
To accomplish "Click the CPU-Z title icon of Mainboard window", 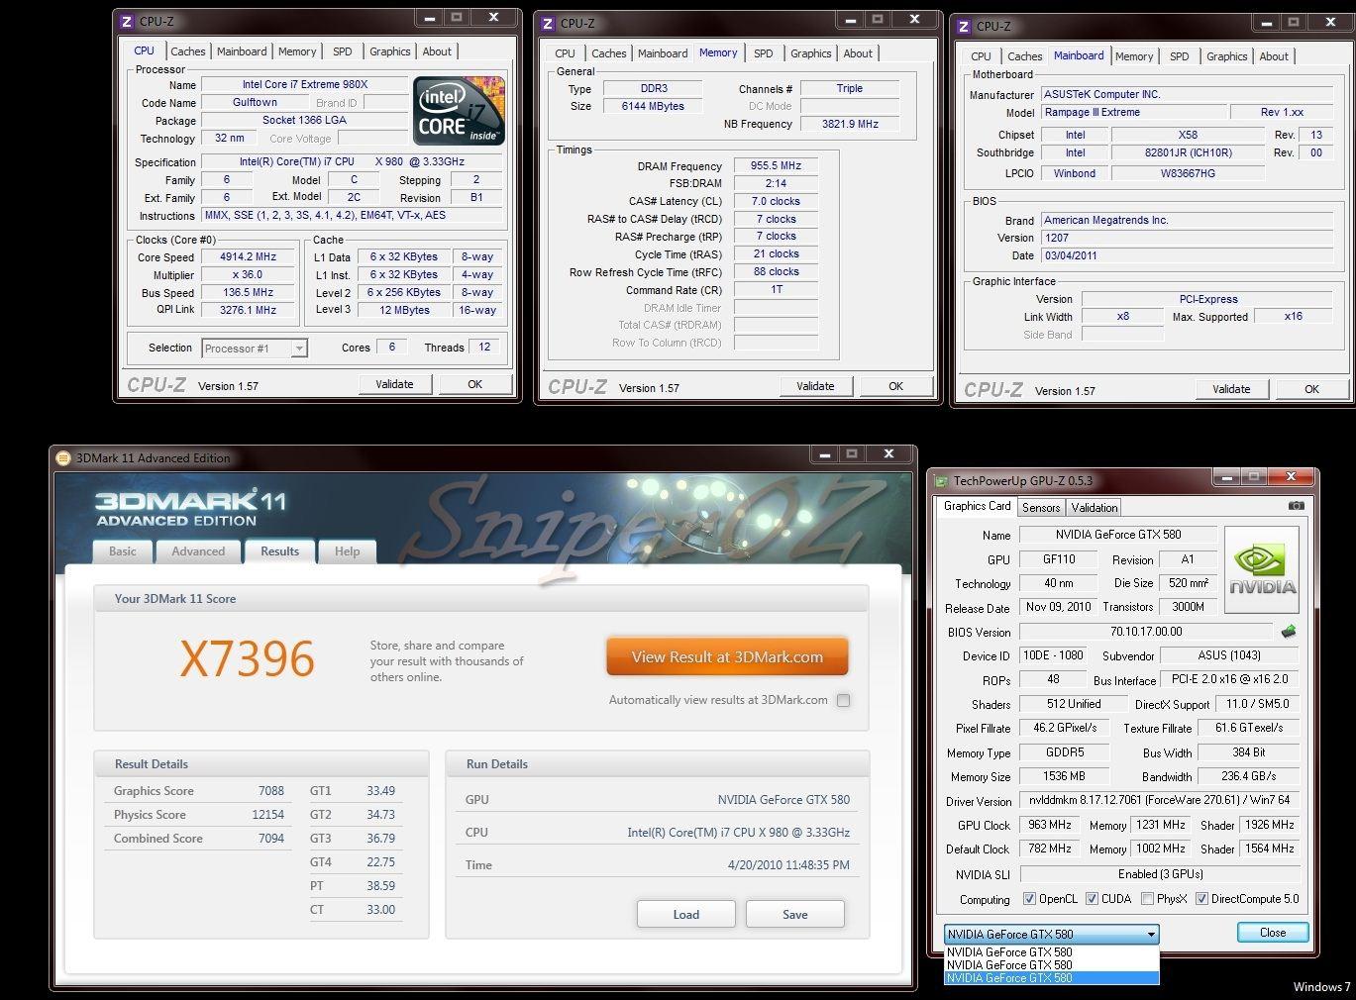I will coord(963,27).
